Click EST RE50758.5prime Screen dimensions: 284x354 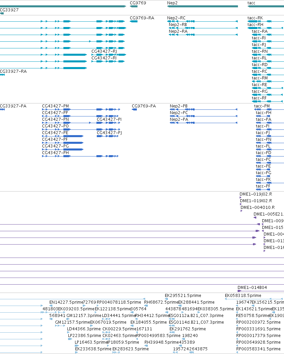tap(253, 315)
